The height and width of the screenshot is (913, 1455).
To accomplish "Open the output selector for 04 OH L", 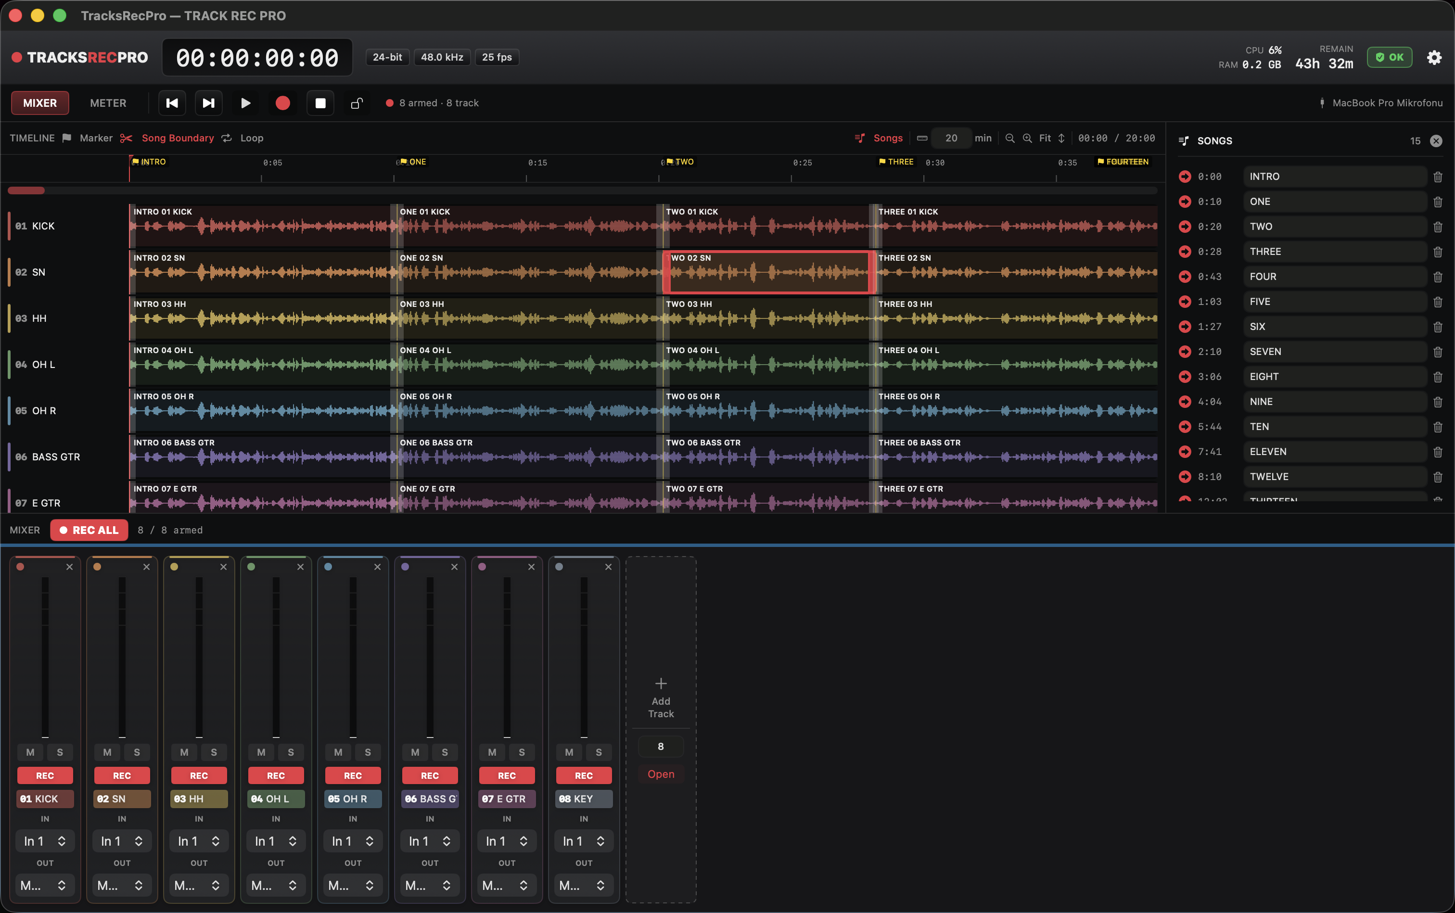I will click(276, 885).
